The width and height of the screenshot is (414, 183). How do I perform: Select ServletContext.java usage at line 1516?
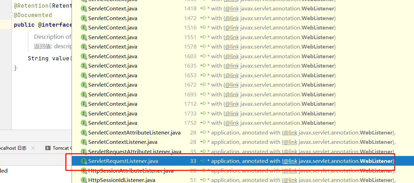click(113, 27)
